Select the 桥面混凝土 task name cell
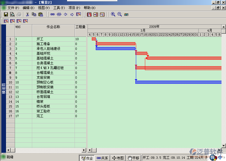The height and width of the screenshot is (161, 226). click(x=53, y=92)
